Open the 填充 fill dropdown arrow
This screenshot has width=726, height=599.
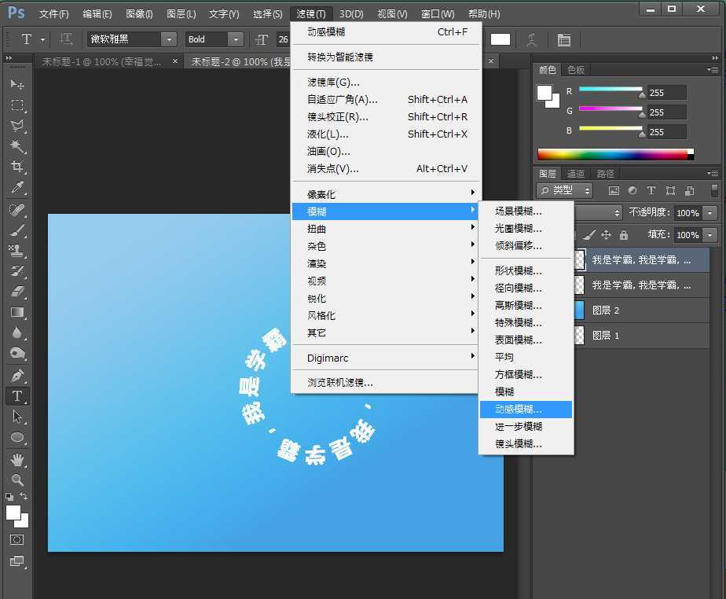click(x=709, y=235)
